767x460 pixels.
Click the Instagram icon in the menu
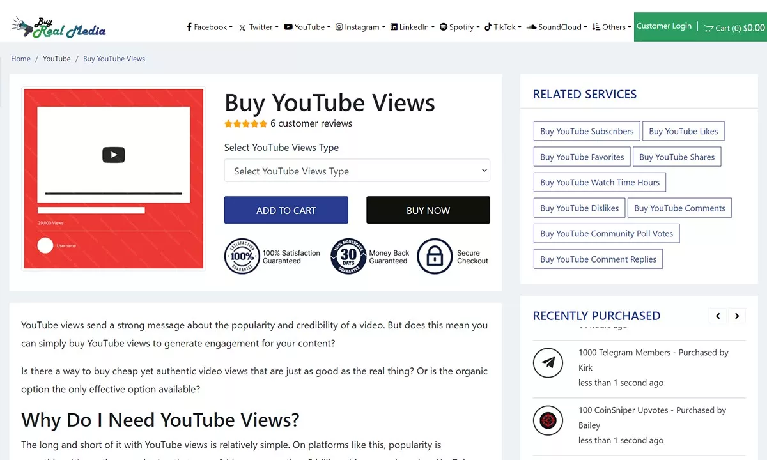tap(341, 27)
